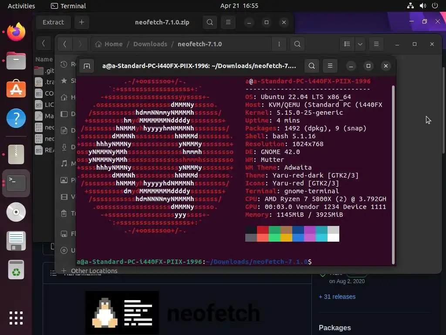446x335 pixels.
Task: Select neofetch-7.1.0 path segment
Action: click(199, 44)
